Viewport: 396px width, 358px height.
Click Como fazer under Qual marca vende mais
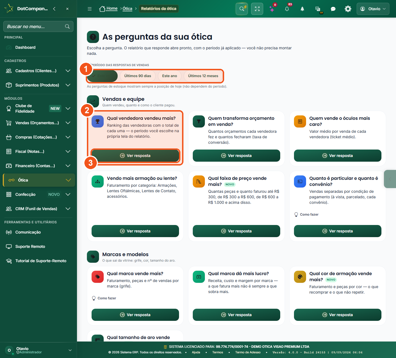104,298
